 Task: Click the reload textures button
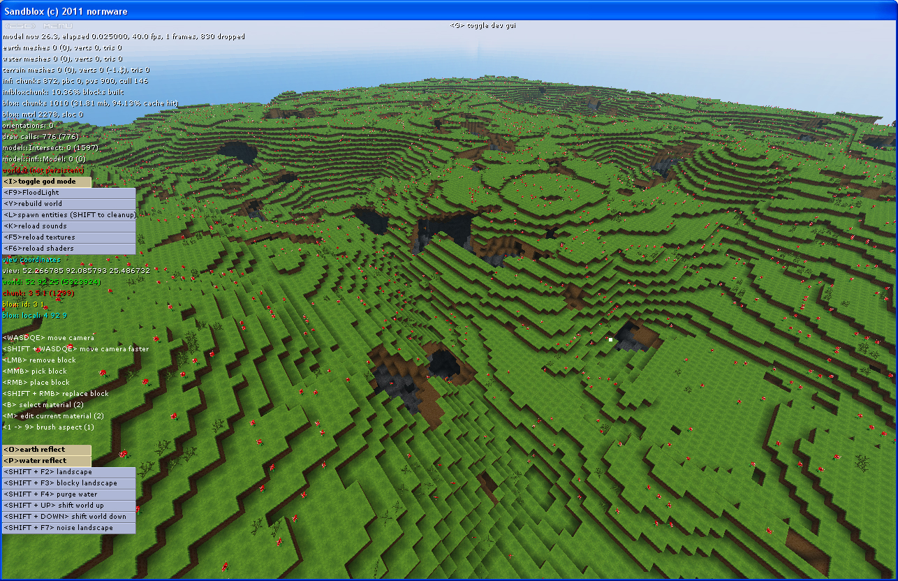pos(68,237)
